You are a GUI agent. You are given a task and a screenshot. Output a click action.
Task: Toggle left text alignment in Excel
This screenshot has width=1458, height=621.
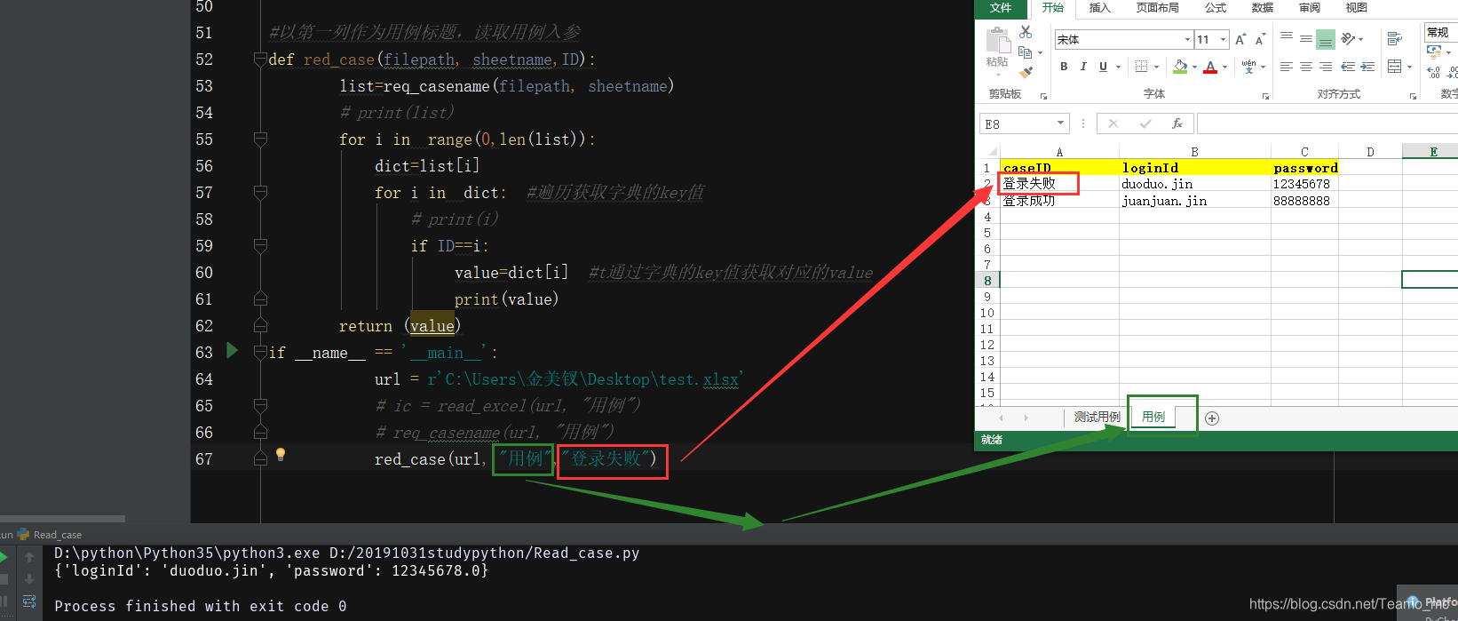(1287, 67)
